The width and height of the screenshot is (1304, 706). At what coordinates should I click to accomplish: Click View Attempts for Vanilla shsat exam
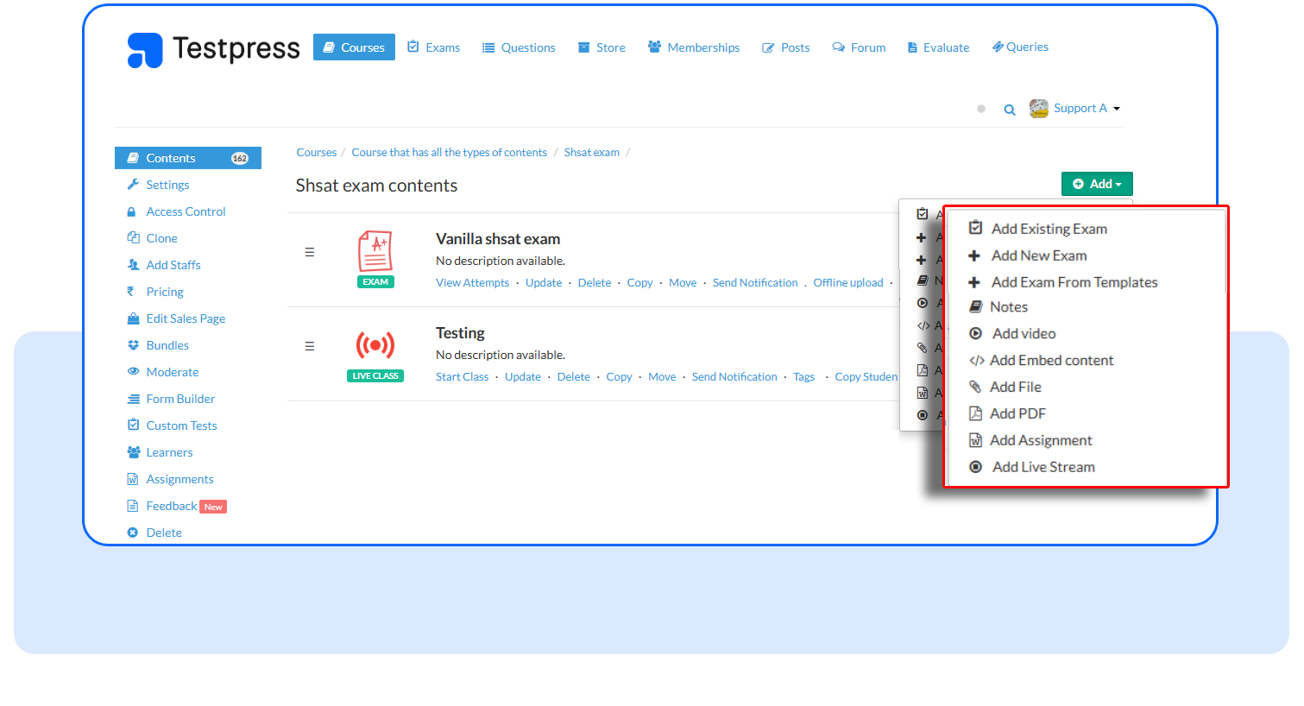tap(473, 283)
